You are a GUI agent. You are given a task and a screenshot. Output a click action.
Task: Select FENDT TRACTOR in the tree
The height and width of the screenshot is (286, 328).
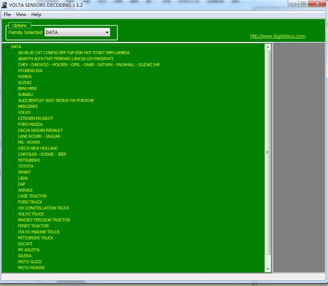tap(33, 226)
